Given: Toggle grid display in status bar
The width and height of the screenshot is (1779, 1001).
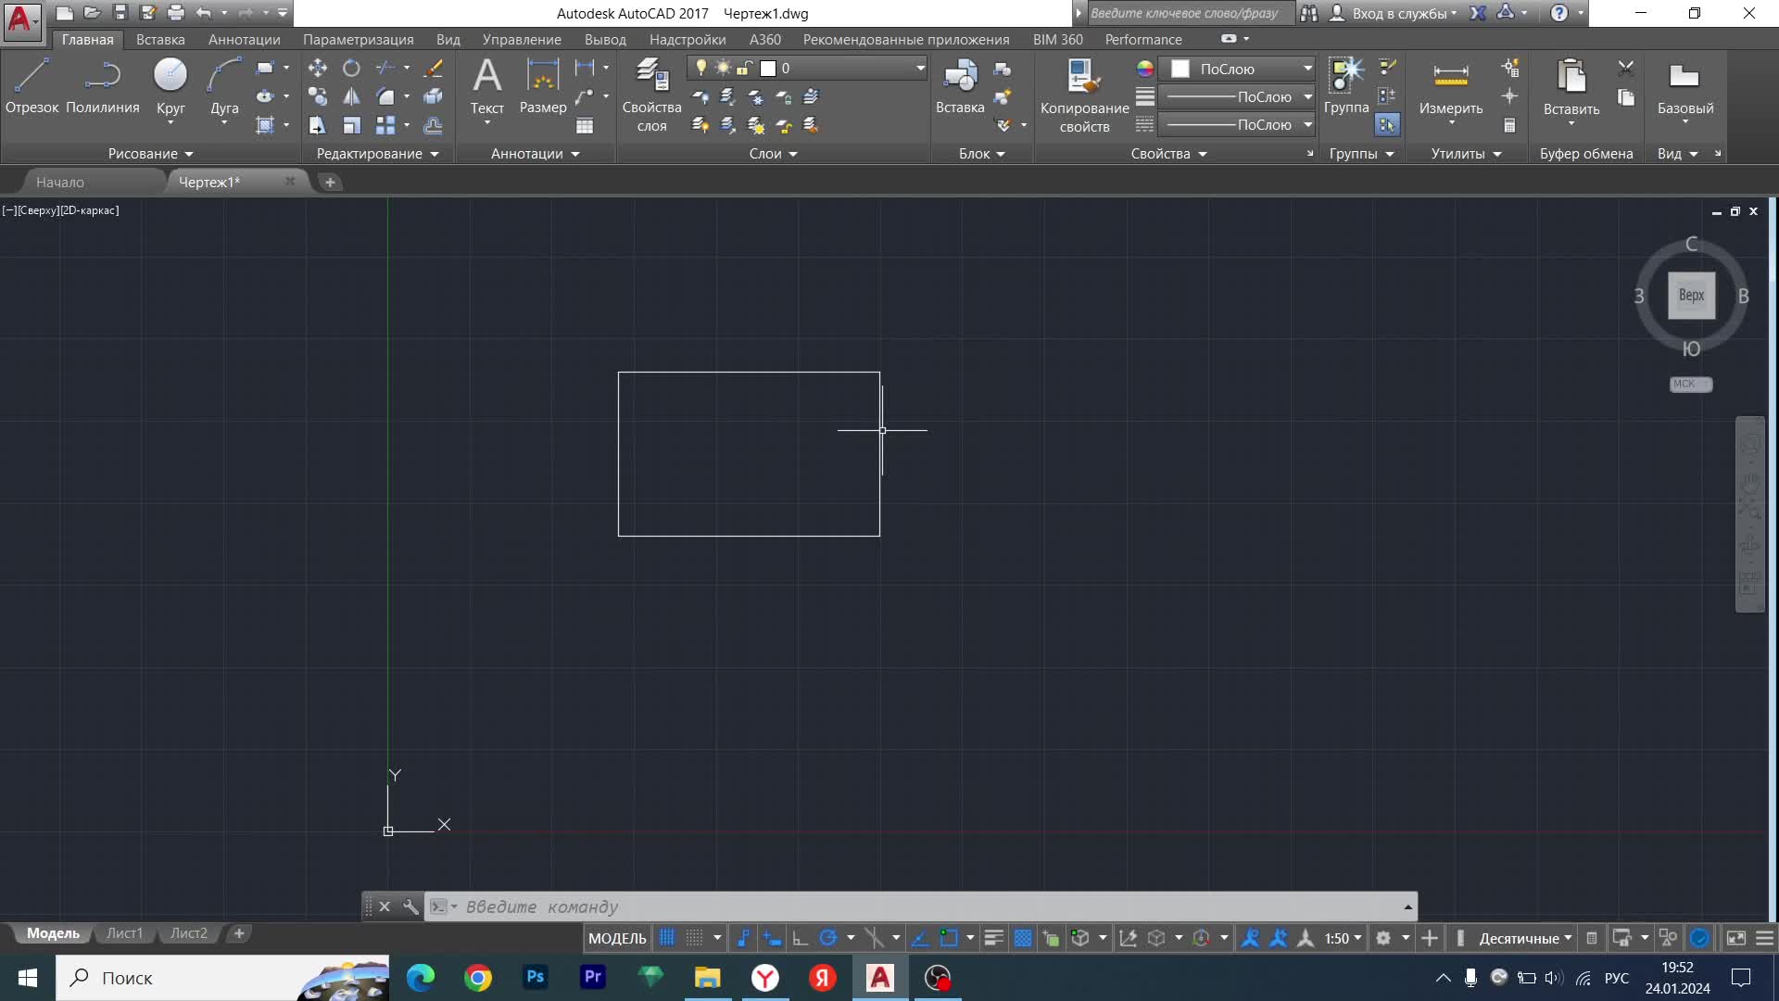Looking at the screenshot, I should tap(667, 938).
